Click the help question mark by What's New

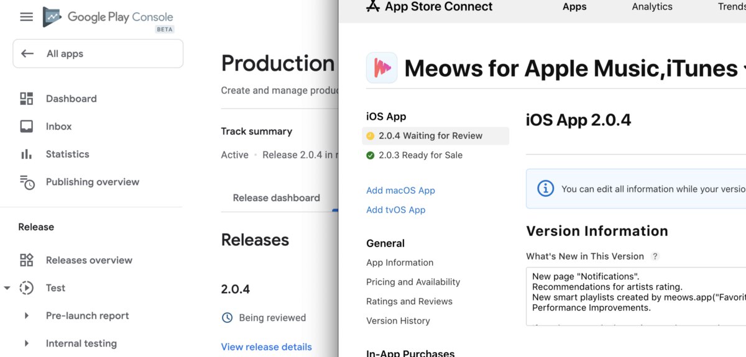[x=655, y=256]
